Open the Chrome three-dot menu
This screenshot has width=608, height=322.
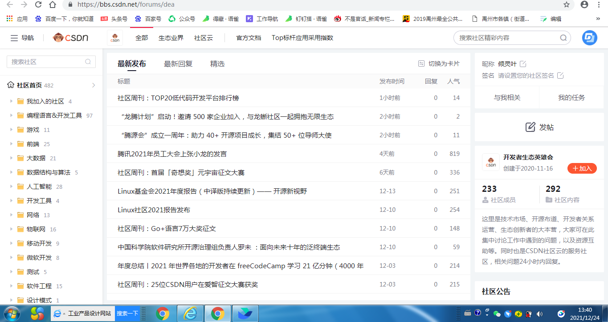pos(600,5)
